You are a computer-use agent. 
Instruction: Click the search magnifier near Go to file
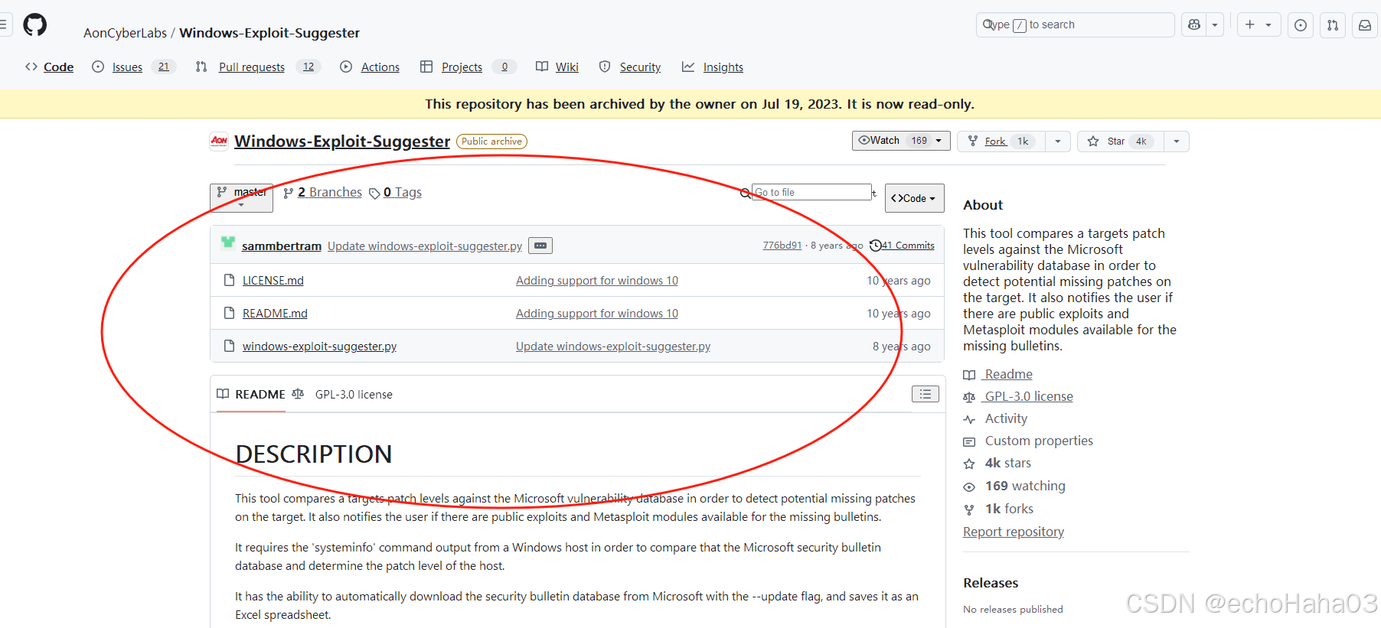[745, 193]
